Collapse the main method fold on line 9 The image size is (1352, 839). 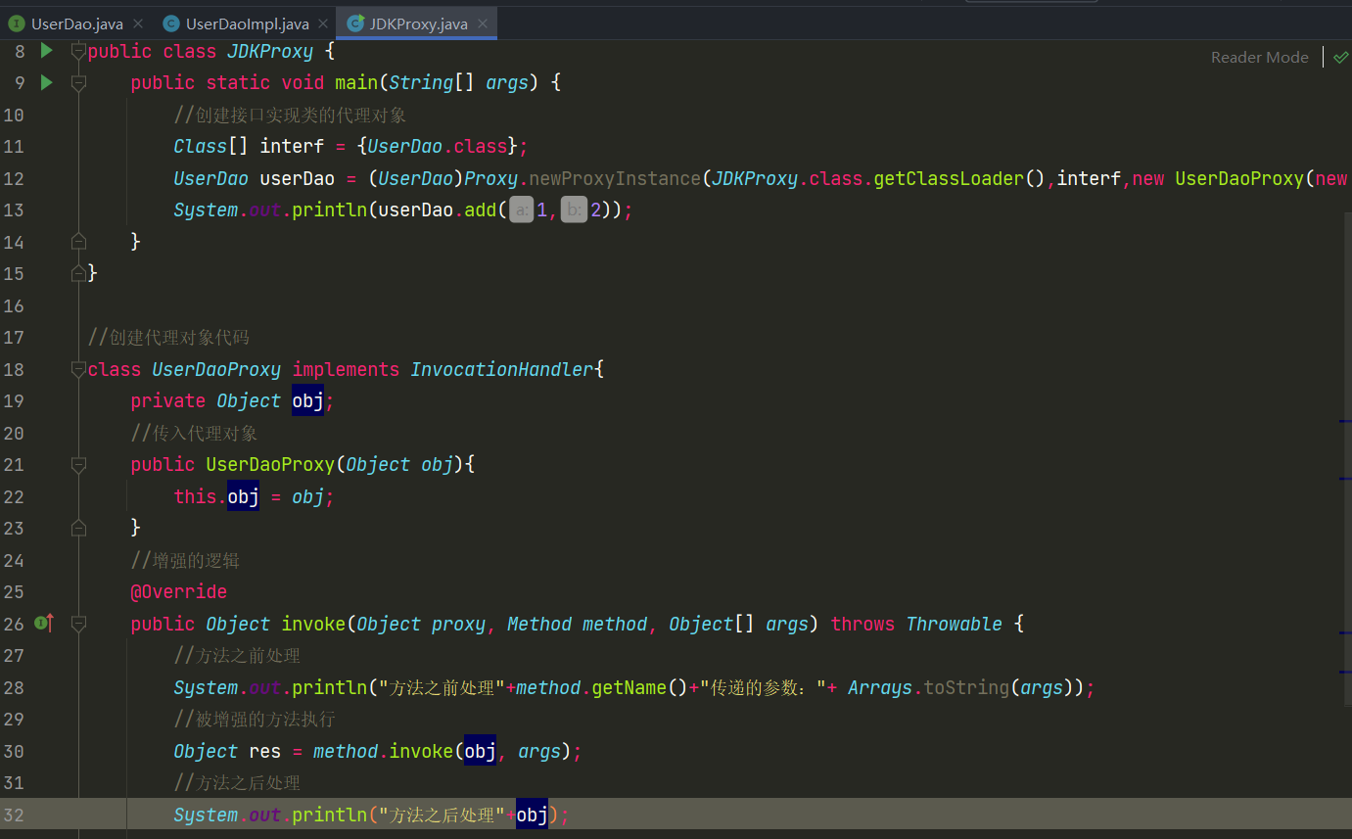click(79, 84)
